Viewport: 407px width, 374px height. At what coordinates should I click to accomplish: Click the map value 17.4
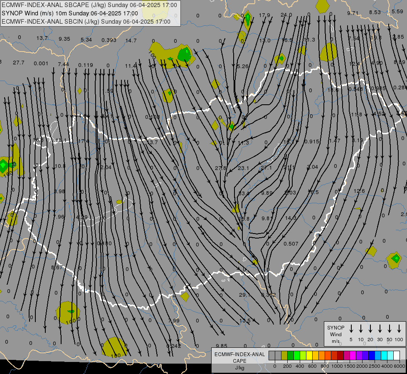coord(84,141)
